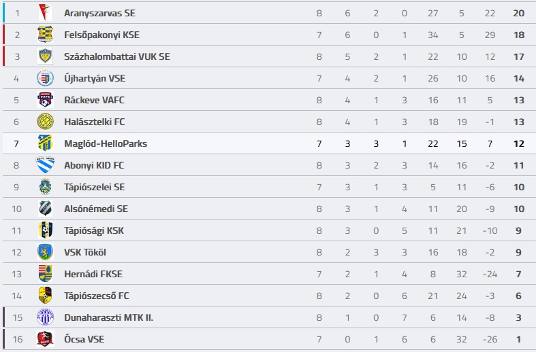This screenshot has height=352, width=536.
Task: Click the Ráckeve VAFC shield logo
Action: [x=45, y=100]
